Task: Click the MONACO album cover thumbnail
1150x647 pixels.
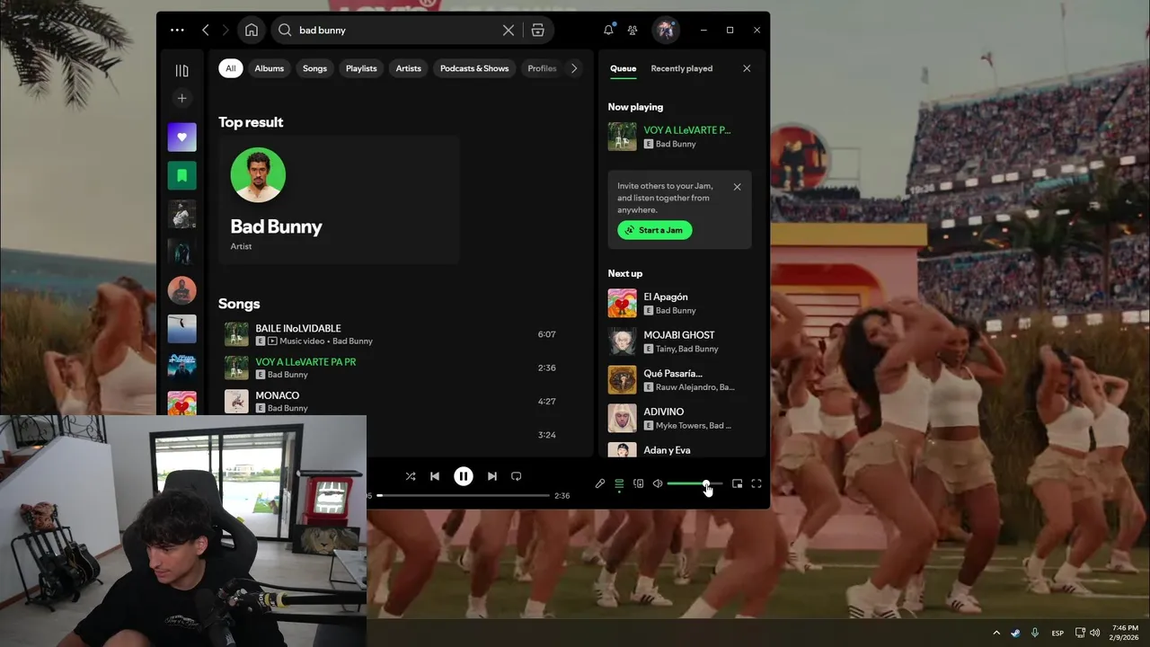Action: point(236,402)
